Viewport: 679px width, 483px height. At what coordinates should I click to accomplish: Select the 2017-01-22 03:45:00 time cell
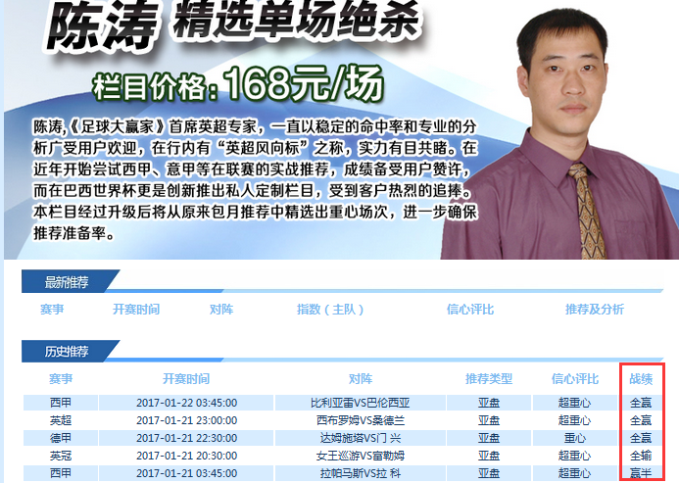[x=186, y=403]
